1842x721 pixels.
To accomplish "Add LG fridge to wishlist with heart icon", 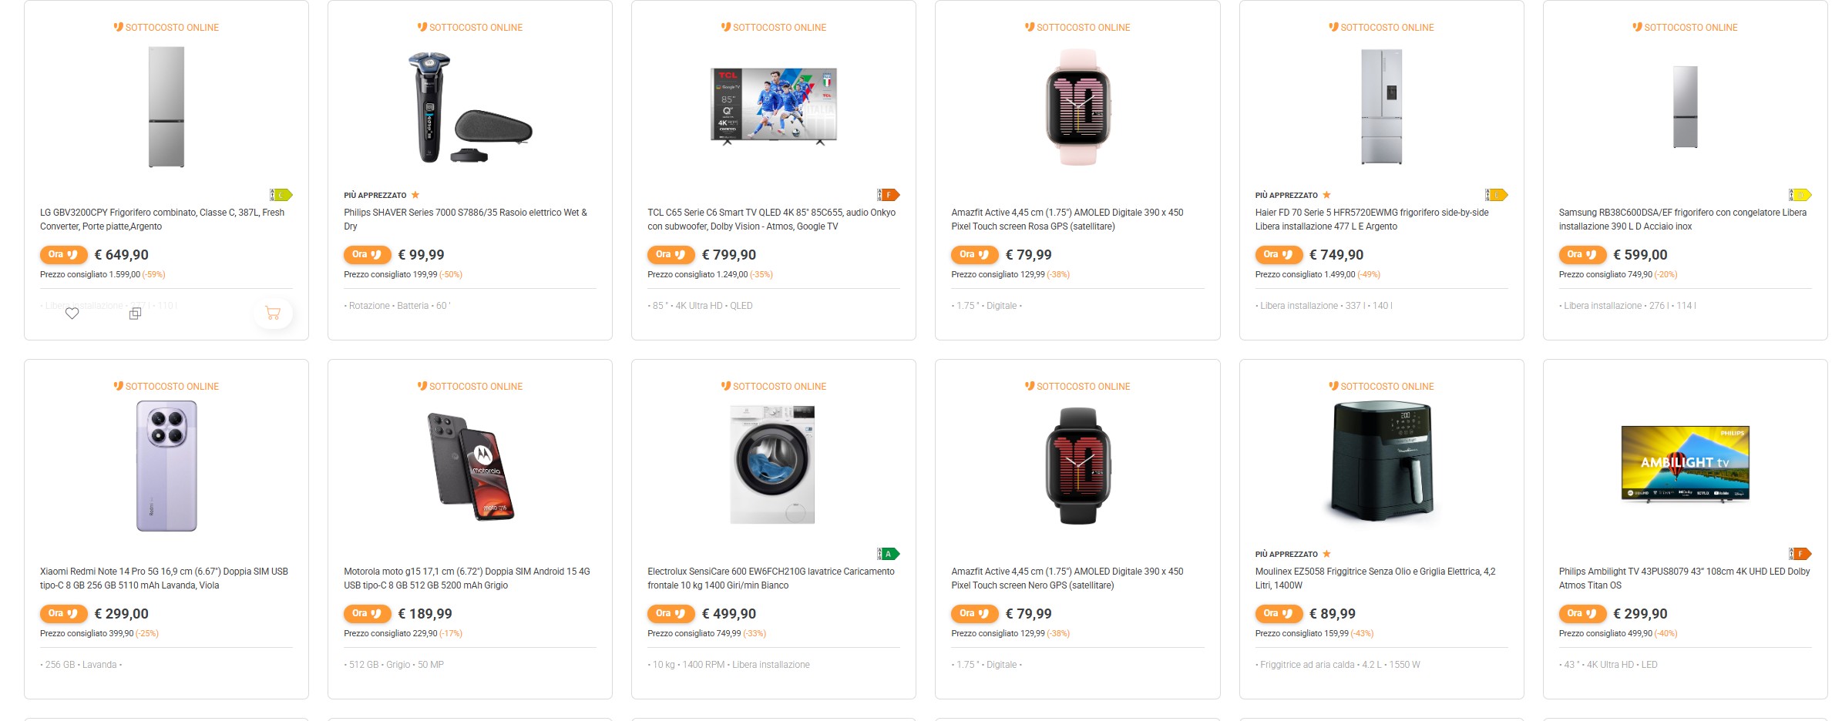I will (72, 314).
